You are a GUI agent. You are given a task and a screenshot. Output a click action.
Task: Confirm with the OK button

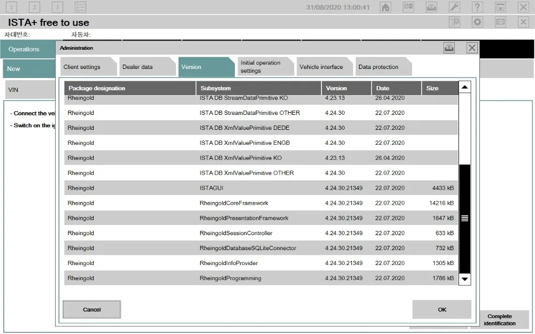coord(442,309)
